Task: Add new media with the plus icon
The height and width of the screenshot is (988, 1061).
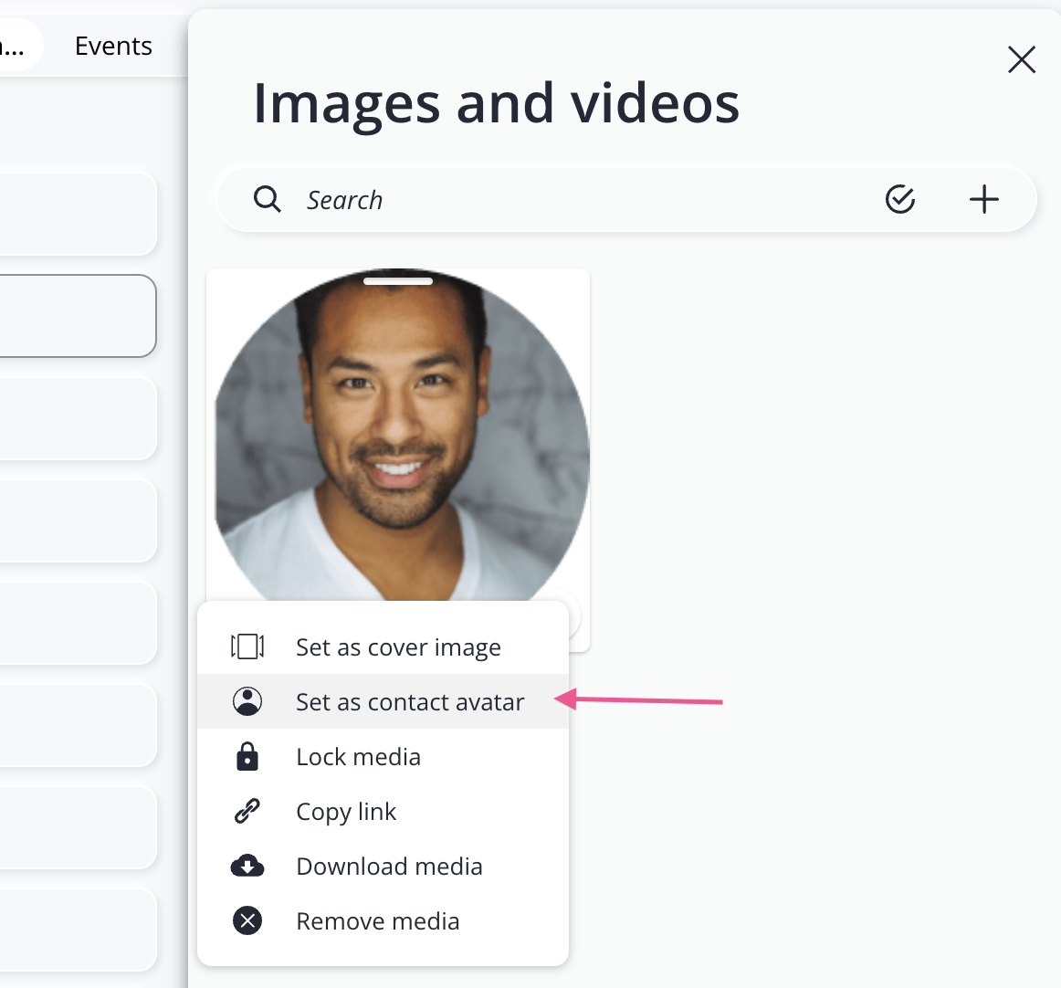Action: pyautogui.click(x=983, y=199)
